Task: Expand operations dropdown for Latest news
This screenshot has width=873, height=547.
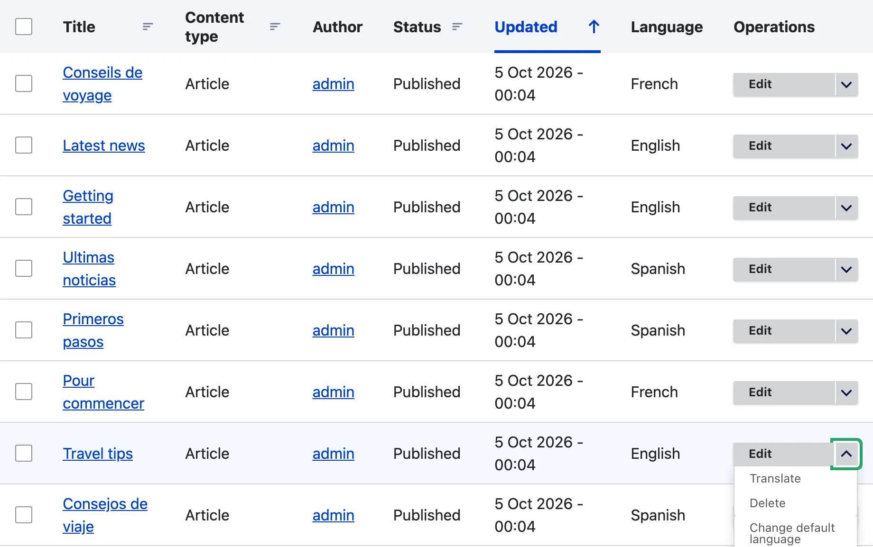Action: [x=846, y=146]
